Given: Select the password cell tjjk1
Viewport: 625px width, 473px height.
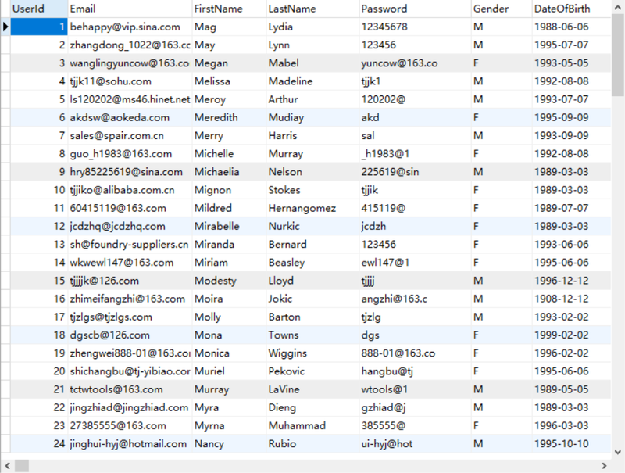Looking at the screenshot, I should [x=415, y=81].
